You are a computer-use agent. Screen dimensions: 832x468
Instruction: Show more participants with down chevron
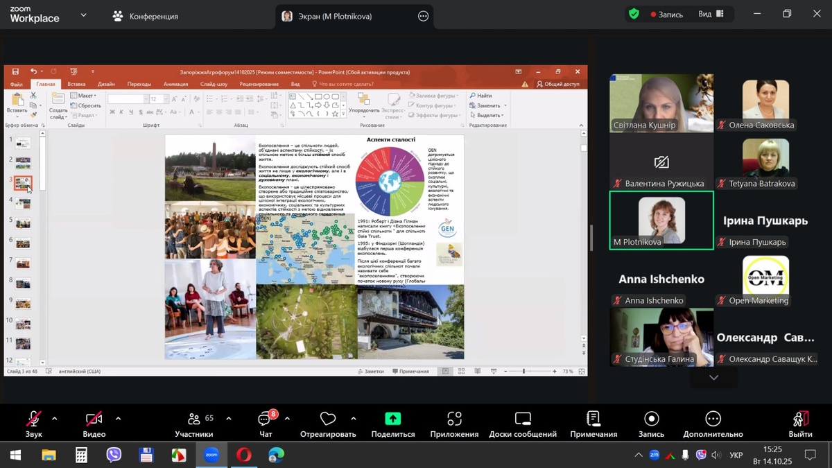[x=713, y=378]
